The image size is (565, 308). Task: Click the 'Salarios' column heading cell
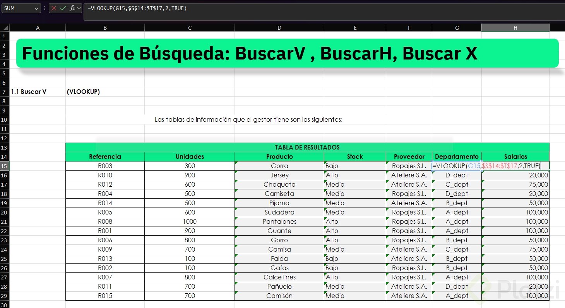point(515,157)
